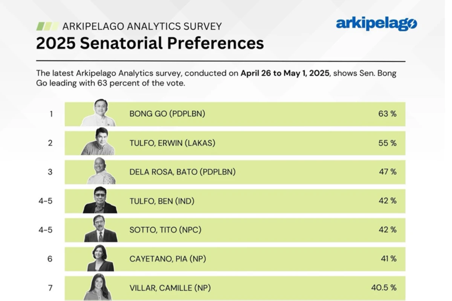This screenshot has width=452, height=301.
Task: Click the 55 % value in the second row
Action: coord(387,143)
